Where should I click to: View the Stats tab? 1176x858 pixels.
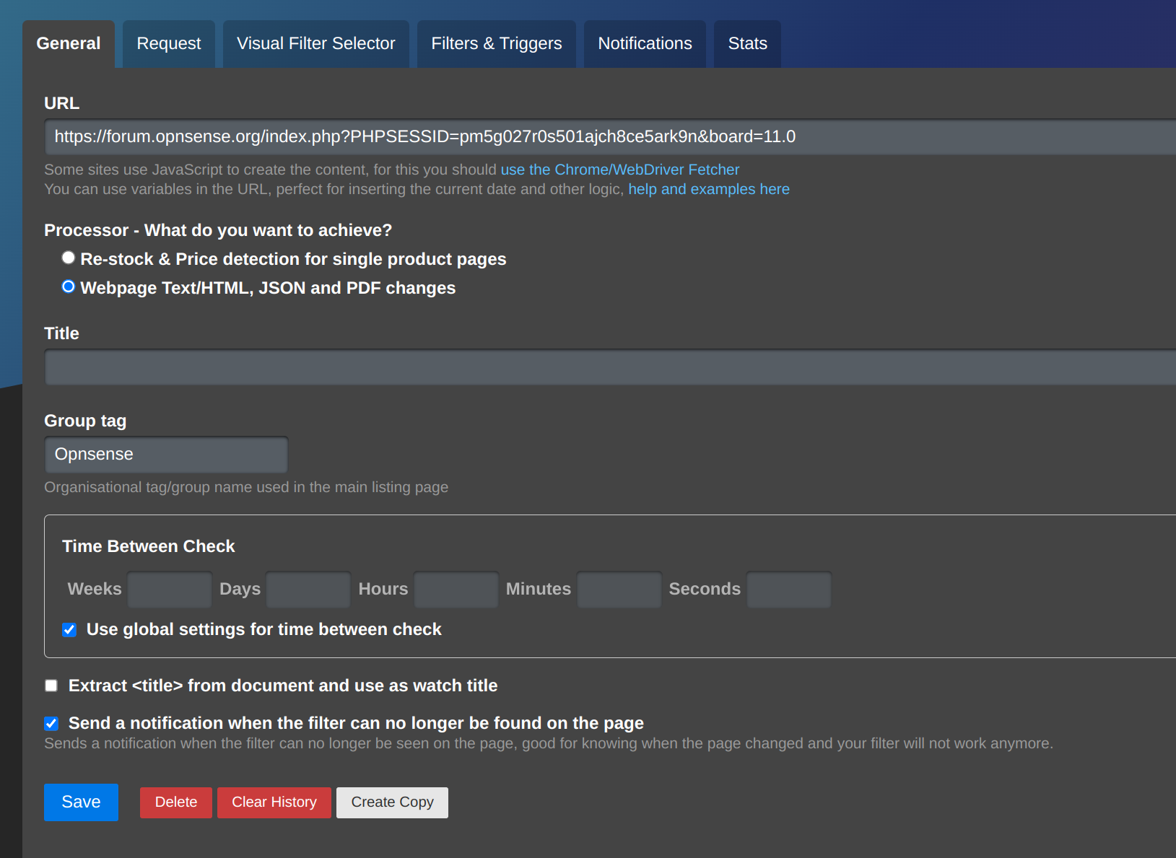point(746,44)
